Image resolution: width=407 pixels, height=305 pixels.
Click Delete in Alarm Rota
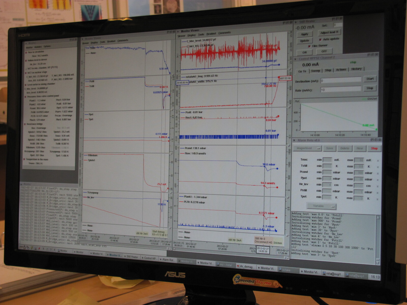point(345,148)
